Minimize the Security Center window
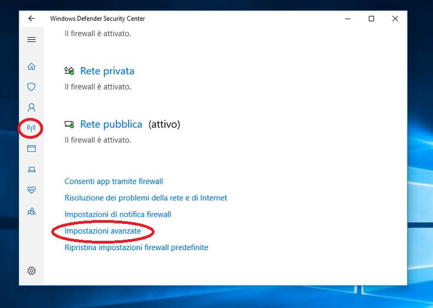 click(348, 19)
